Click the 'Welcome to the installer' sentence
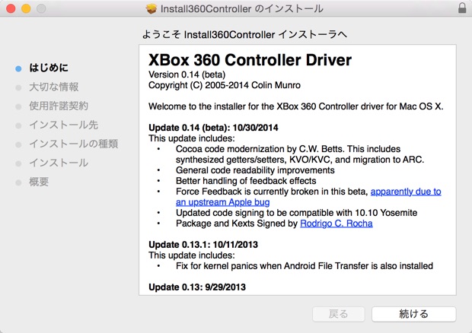472x333 pixels. tap(295, 106)
